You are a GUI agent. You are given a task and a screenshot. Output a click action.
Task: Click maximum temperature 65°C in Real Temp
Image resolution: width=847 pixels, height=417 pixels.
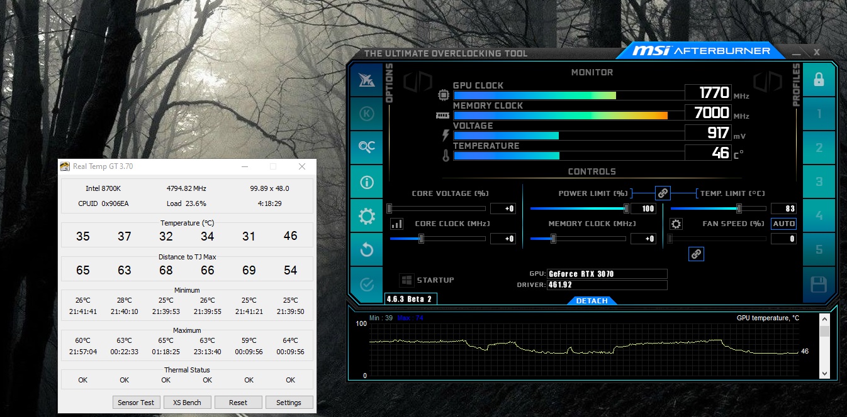coord(165,341)
